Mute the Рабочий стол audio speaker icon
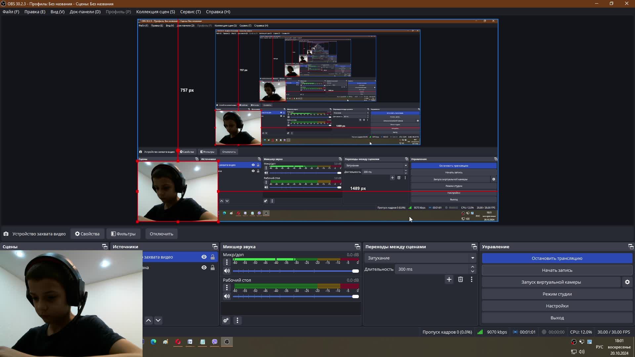 [x=227, y=297]
